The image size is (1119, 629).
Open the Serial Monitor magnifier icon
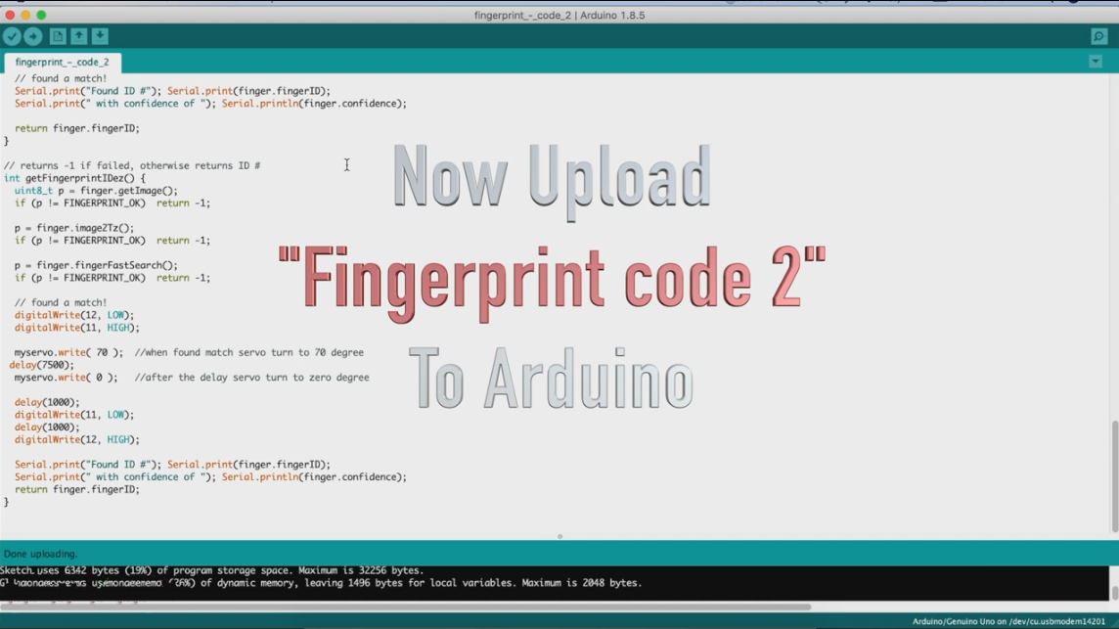pos(1099,36)
